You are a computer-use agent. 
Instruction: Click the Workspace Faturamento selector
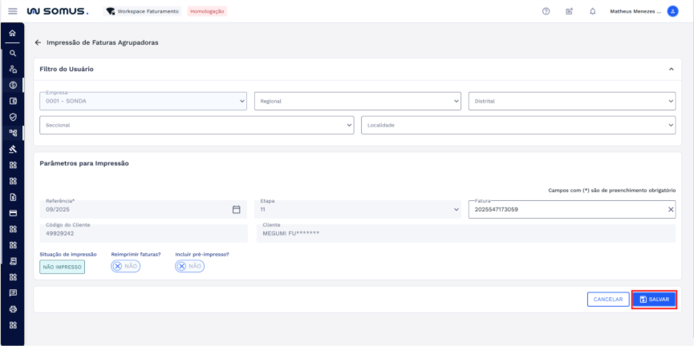coord(142,11)
